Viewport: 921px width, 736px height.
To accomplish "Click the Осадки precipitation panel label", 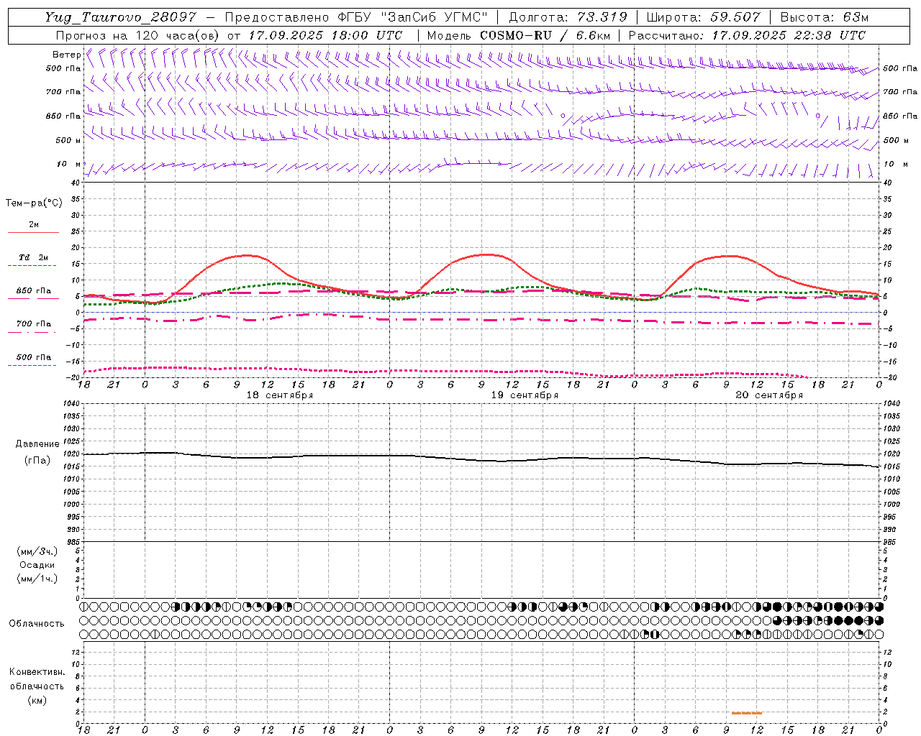I will (x=37, y=565).
